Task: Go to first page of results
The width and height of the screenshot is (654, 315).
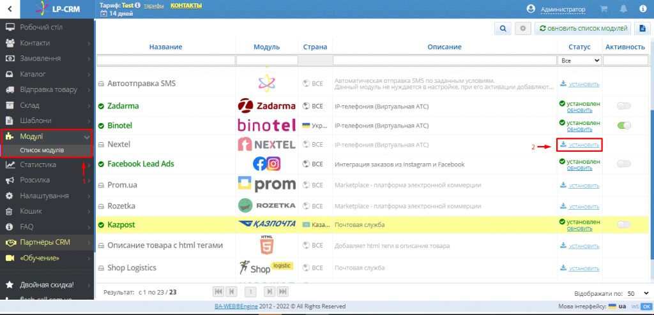Action: coord(218,291)
